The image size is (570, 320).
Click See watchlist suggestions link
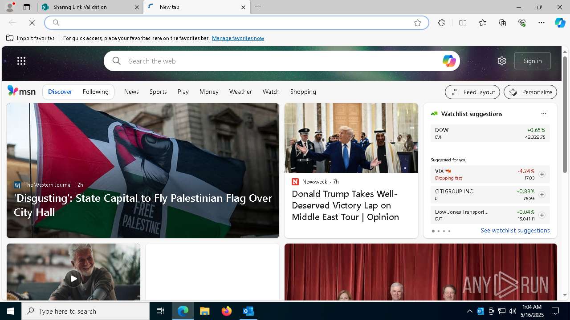click(515, 230)
